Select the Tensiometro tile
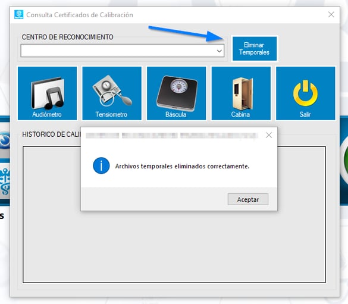 (112, 93)
